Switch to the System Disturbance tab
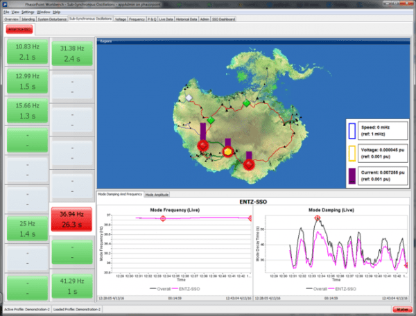The width and height of the screenshot is (416, 316). [52, 19]
